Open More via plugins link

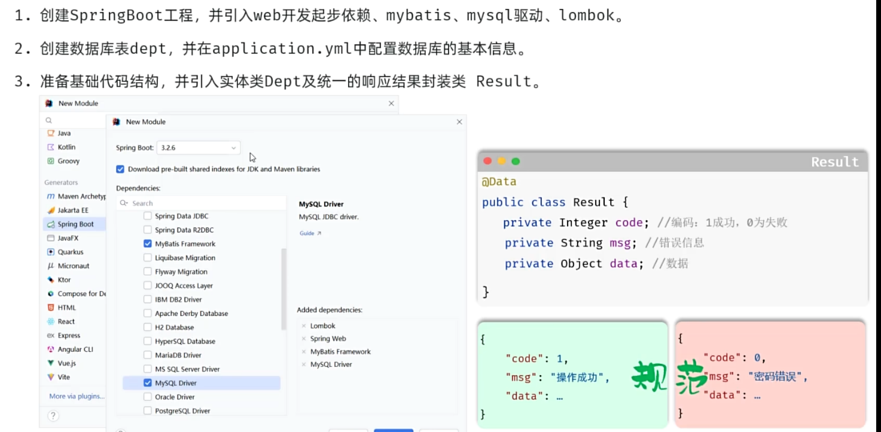coord(77,396)
